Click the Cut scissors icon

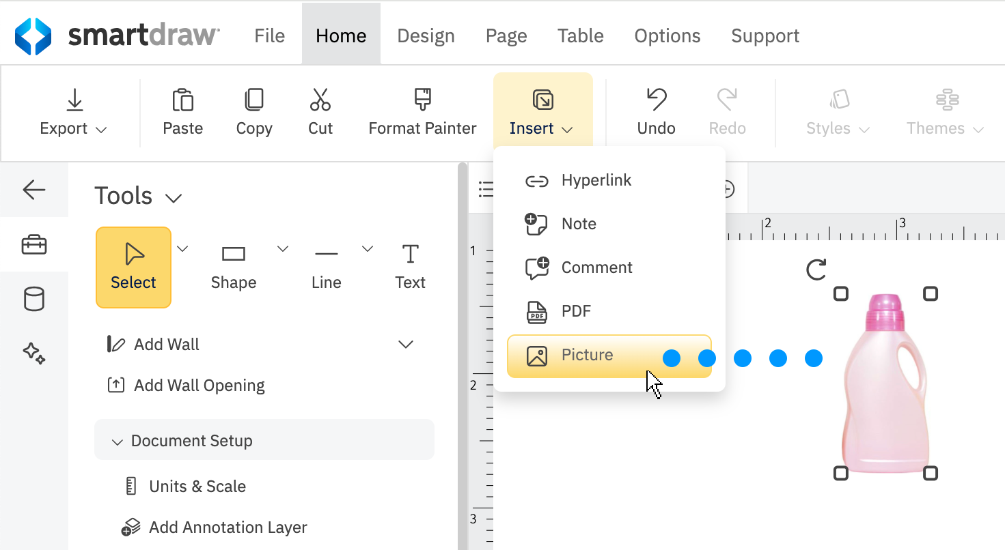320,101
